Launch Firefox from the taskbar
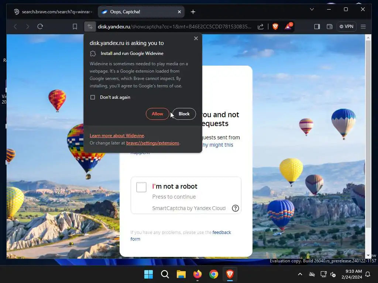 [197, 274]
